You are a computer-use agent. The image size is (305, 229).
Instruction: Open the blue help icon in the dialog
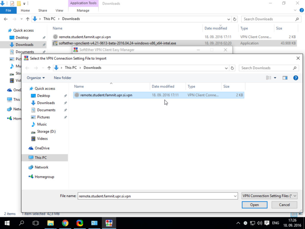point(296,78)
